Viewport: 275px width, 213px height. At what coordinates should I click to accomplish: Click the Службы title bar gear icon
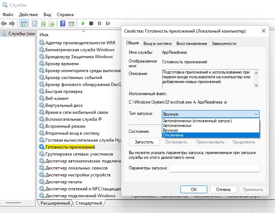pos(5,5)
